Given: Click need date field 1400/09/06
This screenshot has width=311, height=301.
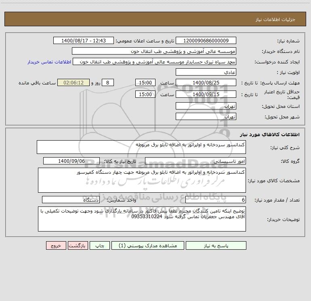Looking at the screenshot, I should pos(71,161).
